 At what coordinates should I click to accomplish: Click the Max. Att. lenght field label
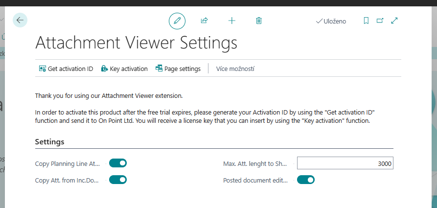pos(255,163)
